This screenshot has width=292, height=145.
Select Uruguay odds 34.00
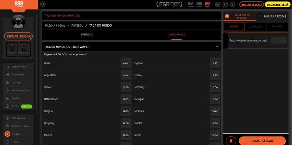pos(126,123)
